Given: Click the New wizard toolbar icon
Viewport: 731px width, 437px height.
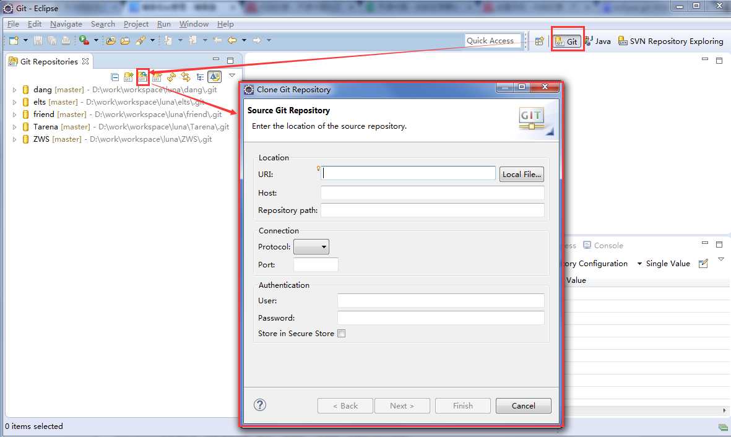Looking at the screenshot, I should (14, 41).
